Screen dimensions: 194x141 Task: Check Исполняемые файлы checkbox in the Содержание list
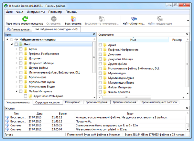(x=100, y=68)
